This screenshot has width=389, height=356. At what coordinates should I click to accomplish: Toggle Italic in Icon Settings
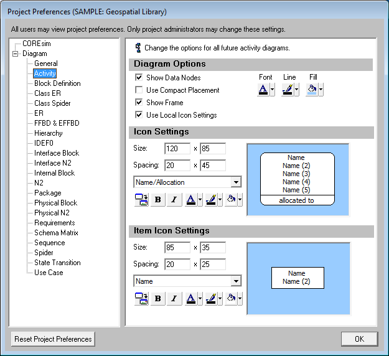[x=174, y=200]
